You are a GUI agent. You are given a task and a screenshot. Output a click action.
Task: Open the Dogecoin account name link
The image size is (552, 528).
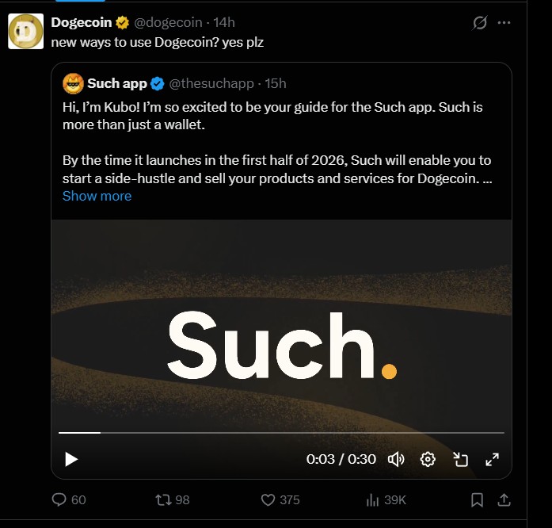pyautogui.click(x=81, y=22)
